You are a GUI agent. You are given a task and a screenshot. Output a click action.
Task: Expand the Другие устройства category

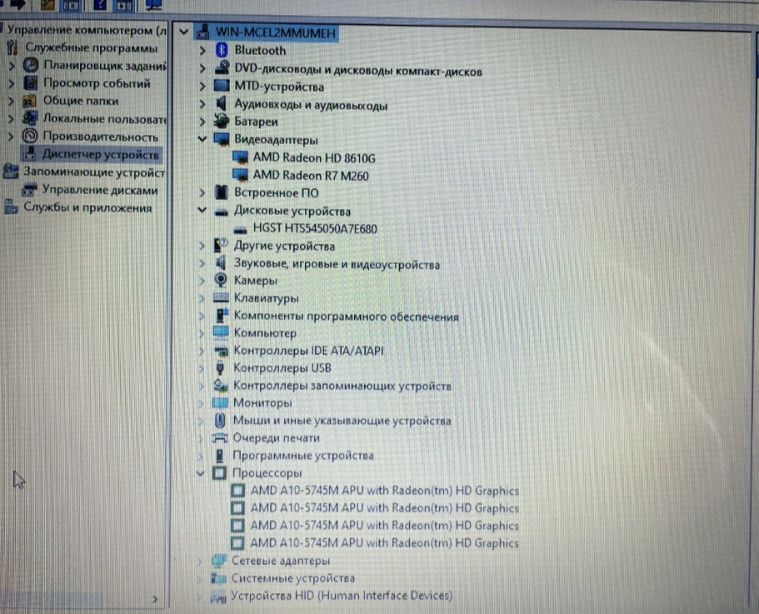200,246
